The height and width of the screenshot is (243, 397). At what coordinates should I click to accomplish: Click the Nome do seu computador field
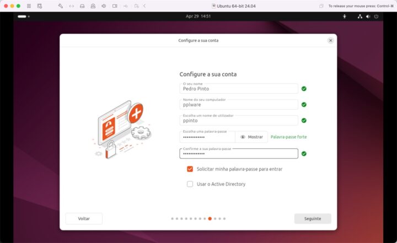239,105
